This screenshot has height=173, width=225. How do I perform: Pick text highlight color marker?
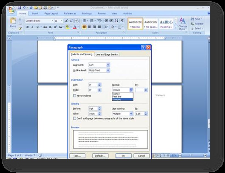67,27
